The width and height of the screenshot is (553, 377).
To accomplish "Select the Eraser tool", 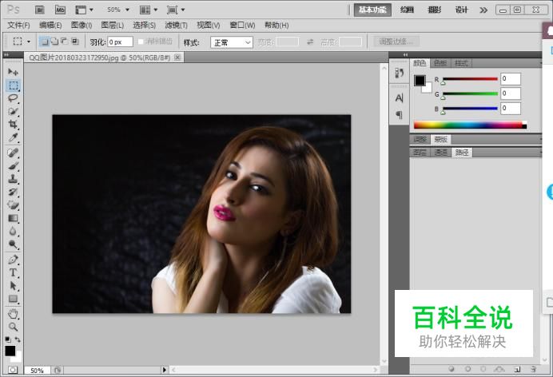I will click(x=13, y=205).
